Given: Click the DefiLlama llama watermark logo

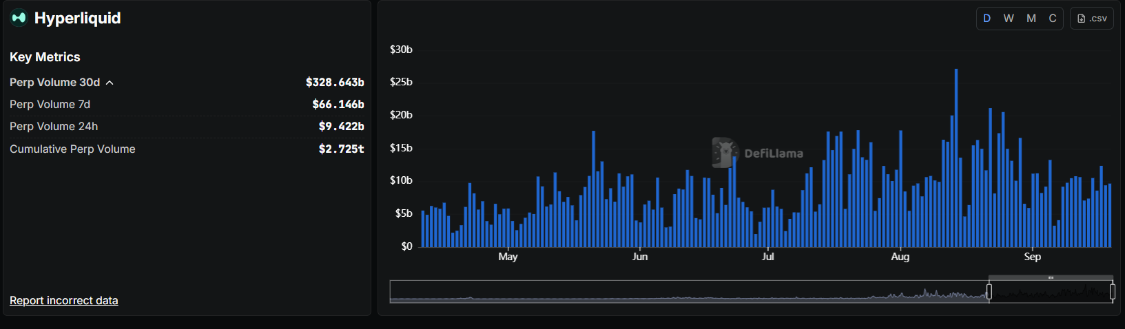Looking at the screenshot, I should click(725, 153).
